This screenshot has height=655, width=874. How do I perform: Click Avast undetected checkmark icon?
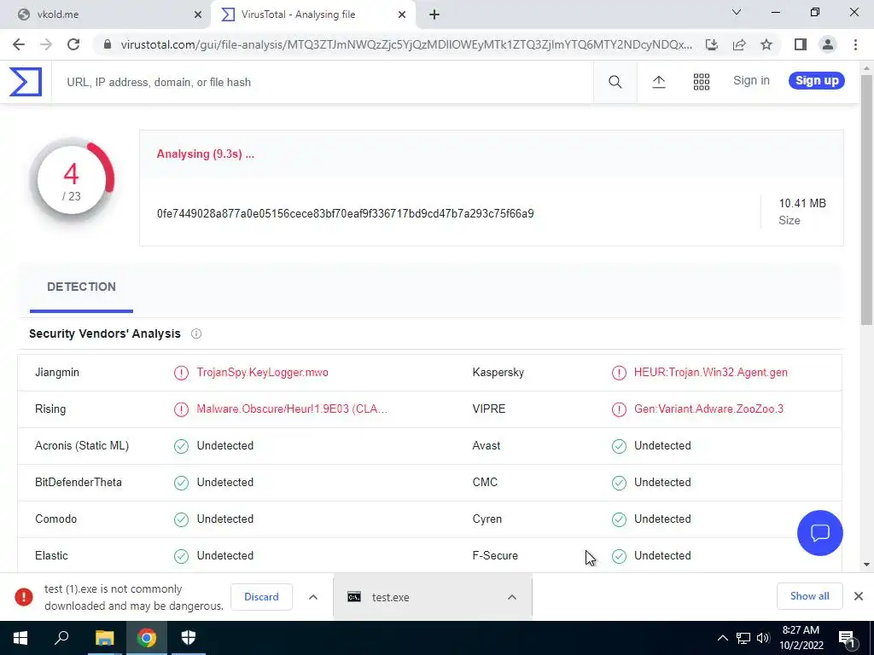click(x=619, y=446)
